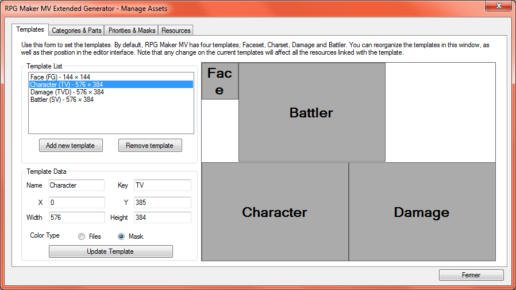
Task: Click the Fermer button
Action: [471, 275]
